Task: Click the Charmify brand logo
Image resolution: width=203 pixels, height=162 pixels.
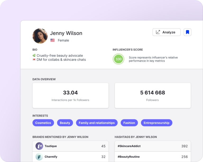Action: [x=39, y=157]
